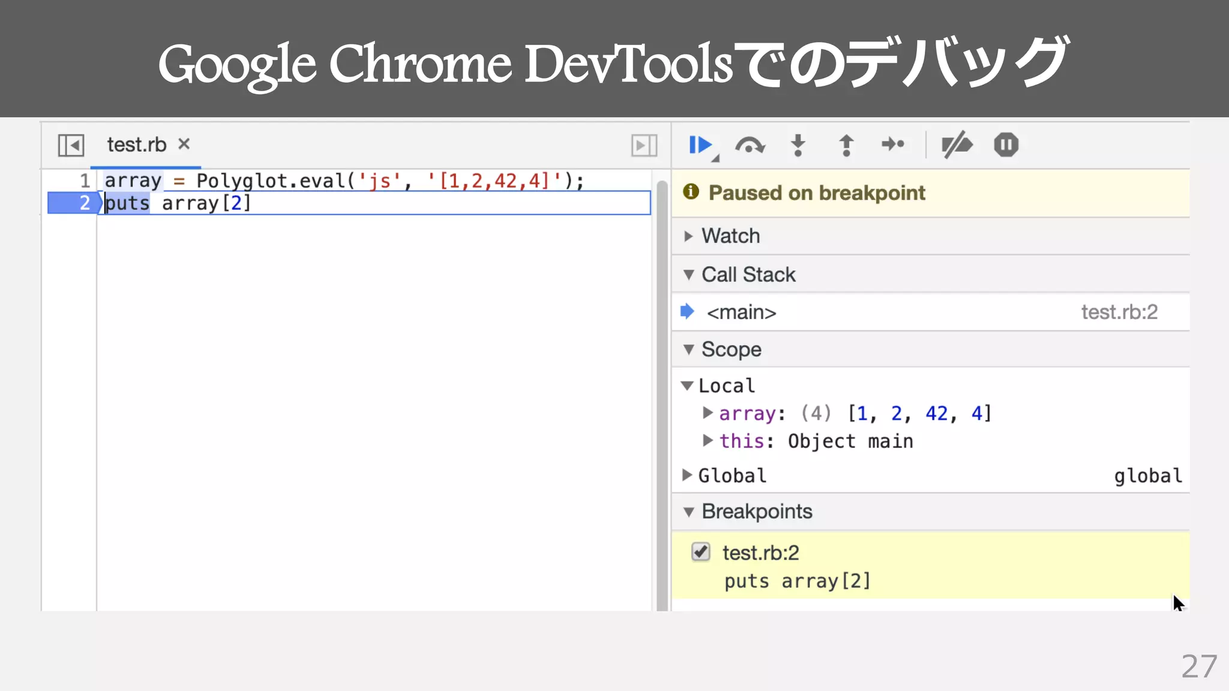This screenshot has width=1229, height=691.
Task: Show the file navigator sidebar
Action: point(71,145)
